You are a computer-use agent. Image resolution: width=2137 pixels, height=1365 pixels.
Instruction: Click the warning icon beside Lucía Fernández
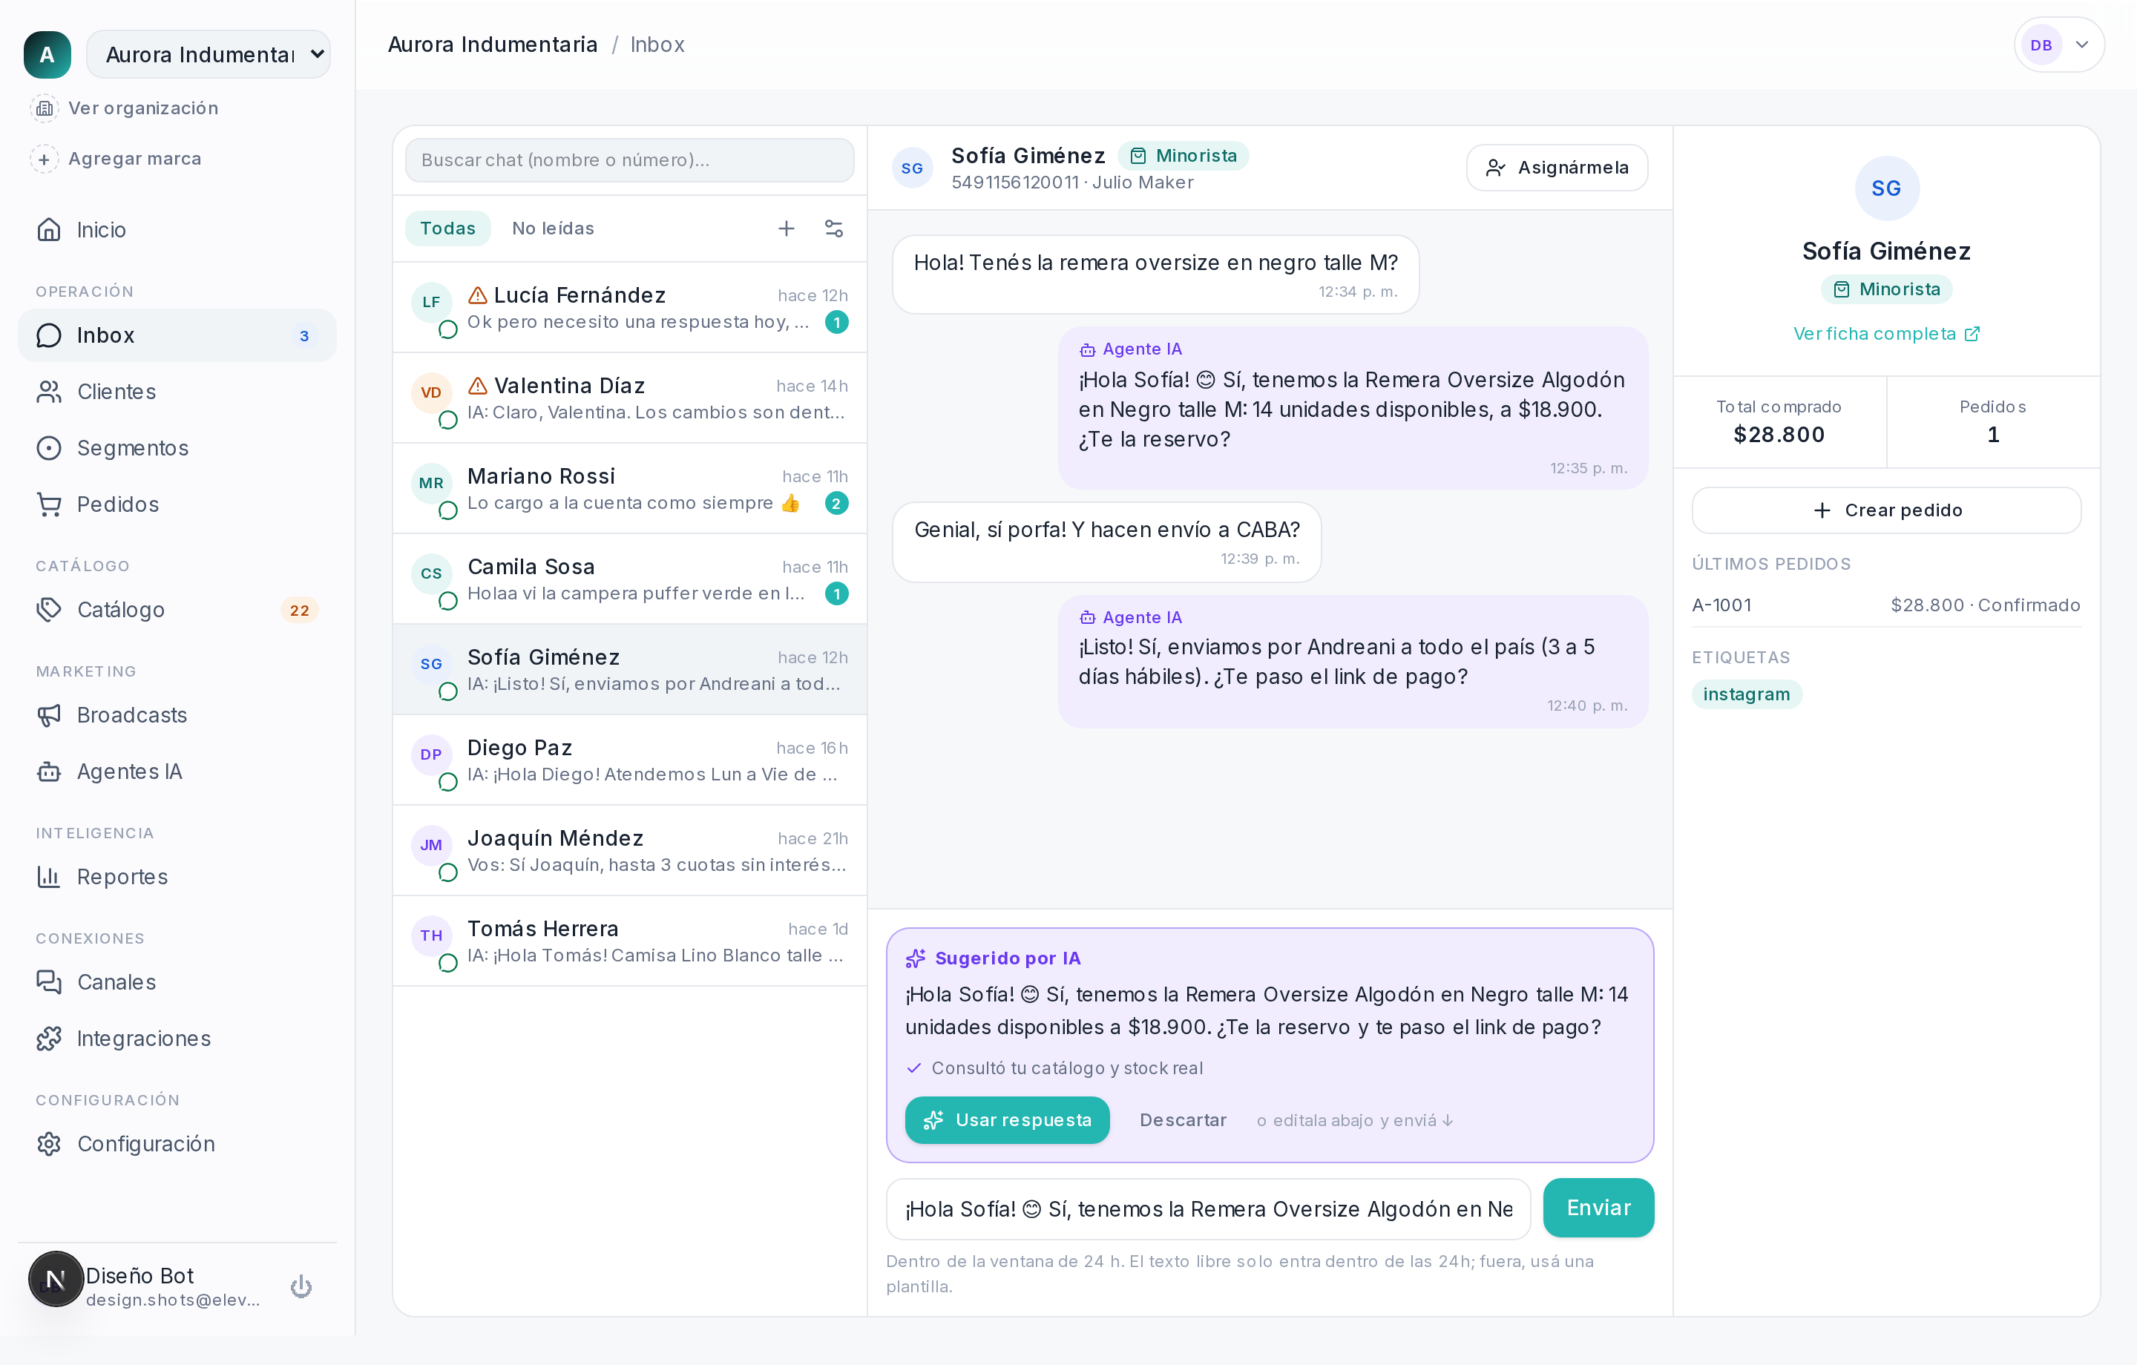pos(477,295)
